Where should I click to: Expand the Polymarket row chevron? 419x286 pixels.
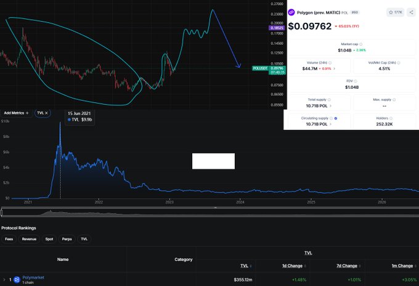tap(4, 280)
